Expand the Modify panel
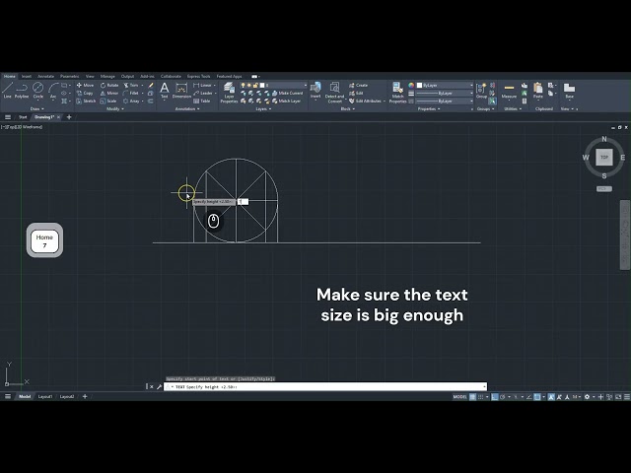The height and width of the screenshot is (473, 631). [115, 109]
